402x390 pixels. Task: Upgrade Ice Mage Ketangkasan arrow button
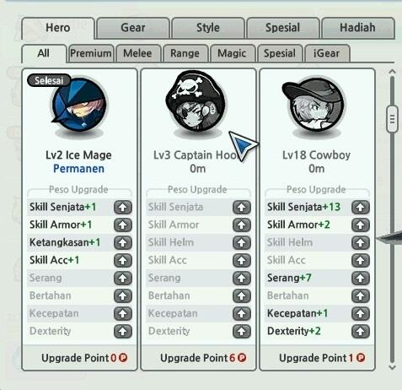123,243
